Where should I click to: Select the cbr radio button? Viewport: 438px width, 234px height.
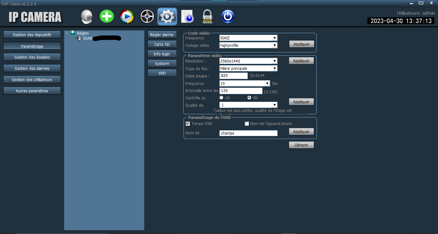tap(221, 98)
